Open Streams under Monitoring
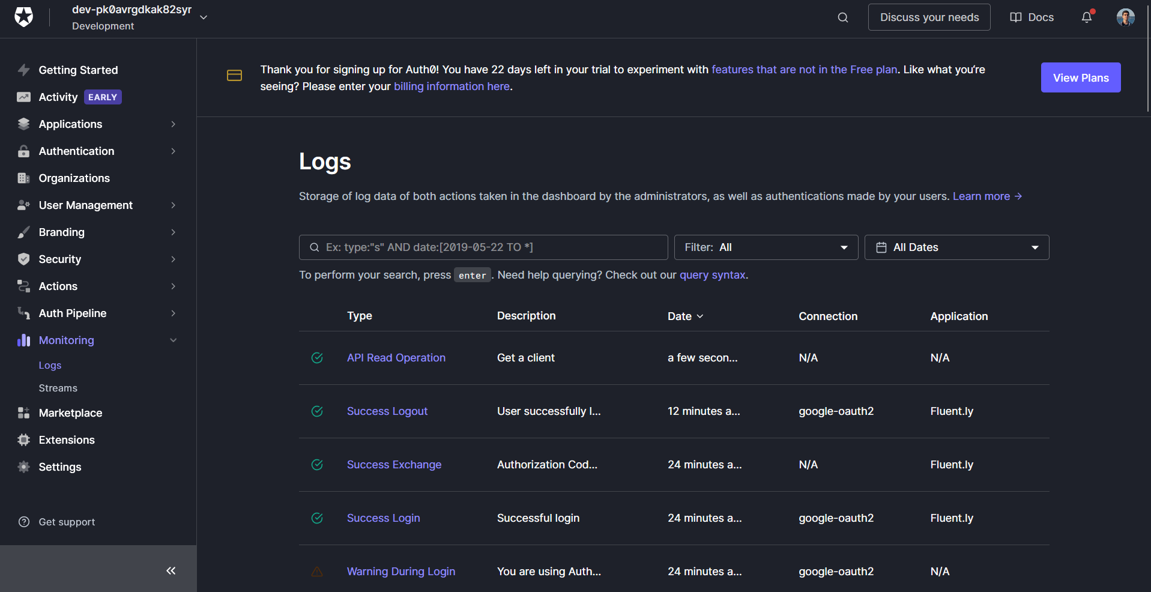The image size is (1151, 592). [x=58, y=388]
